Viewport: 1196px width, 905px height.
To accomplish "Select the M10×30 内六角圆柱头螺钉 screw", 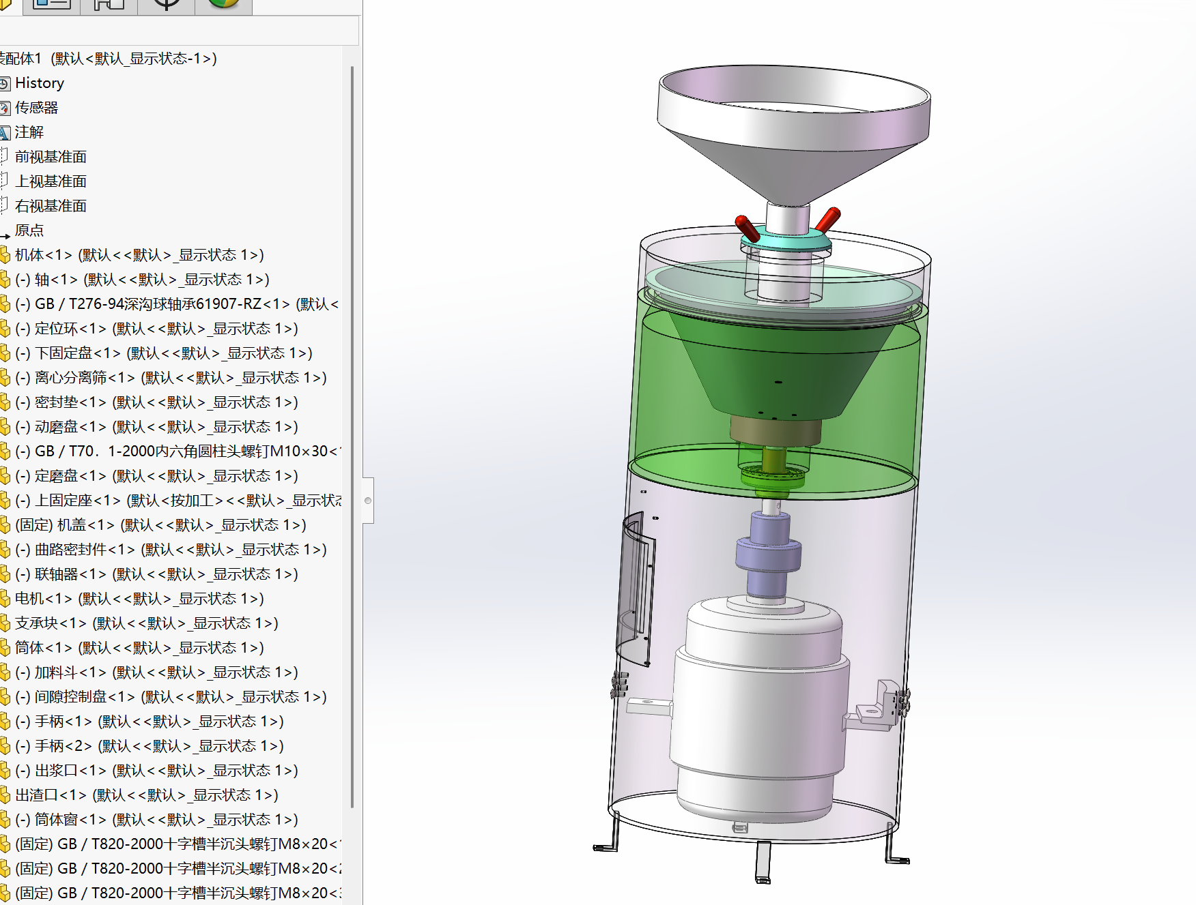I will (x=177, y=451).
